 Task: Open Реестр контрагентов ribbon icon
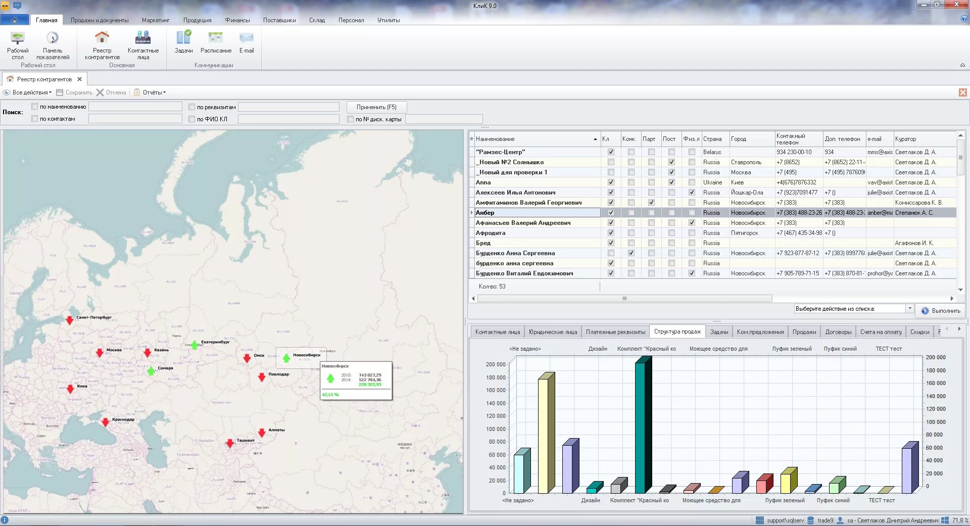[102, 45]
